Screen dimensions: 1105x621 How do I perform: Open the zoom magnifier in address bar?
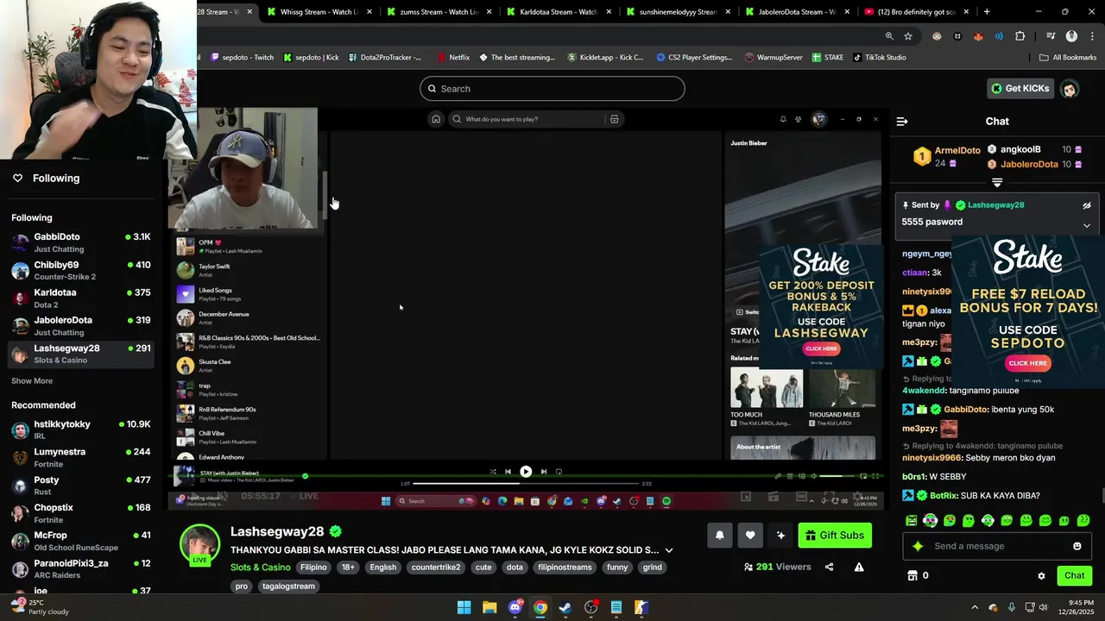coord(889,36)
